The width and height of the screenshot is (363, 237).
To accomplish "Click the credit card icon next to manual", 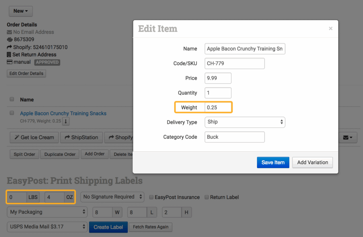I will [x=10, y=62].
